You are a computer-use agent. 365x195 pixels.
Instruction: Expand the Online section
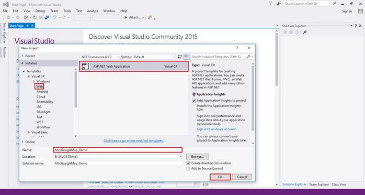(x=22, y=142)
